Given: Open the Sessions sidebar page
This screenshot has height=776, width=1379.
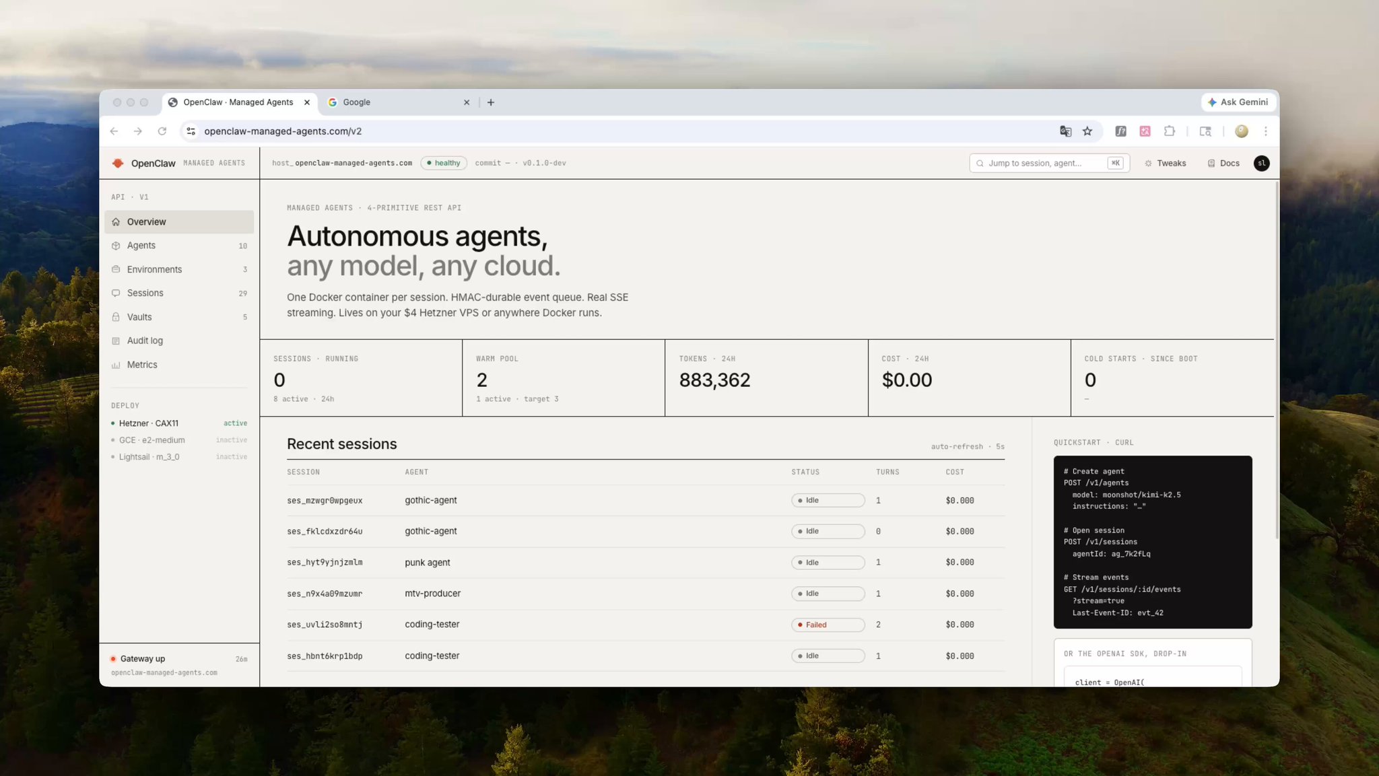Looking at the screenshot, I should tap(179, 293).
